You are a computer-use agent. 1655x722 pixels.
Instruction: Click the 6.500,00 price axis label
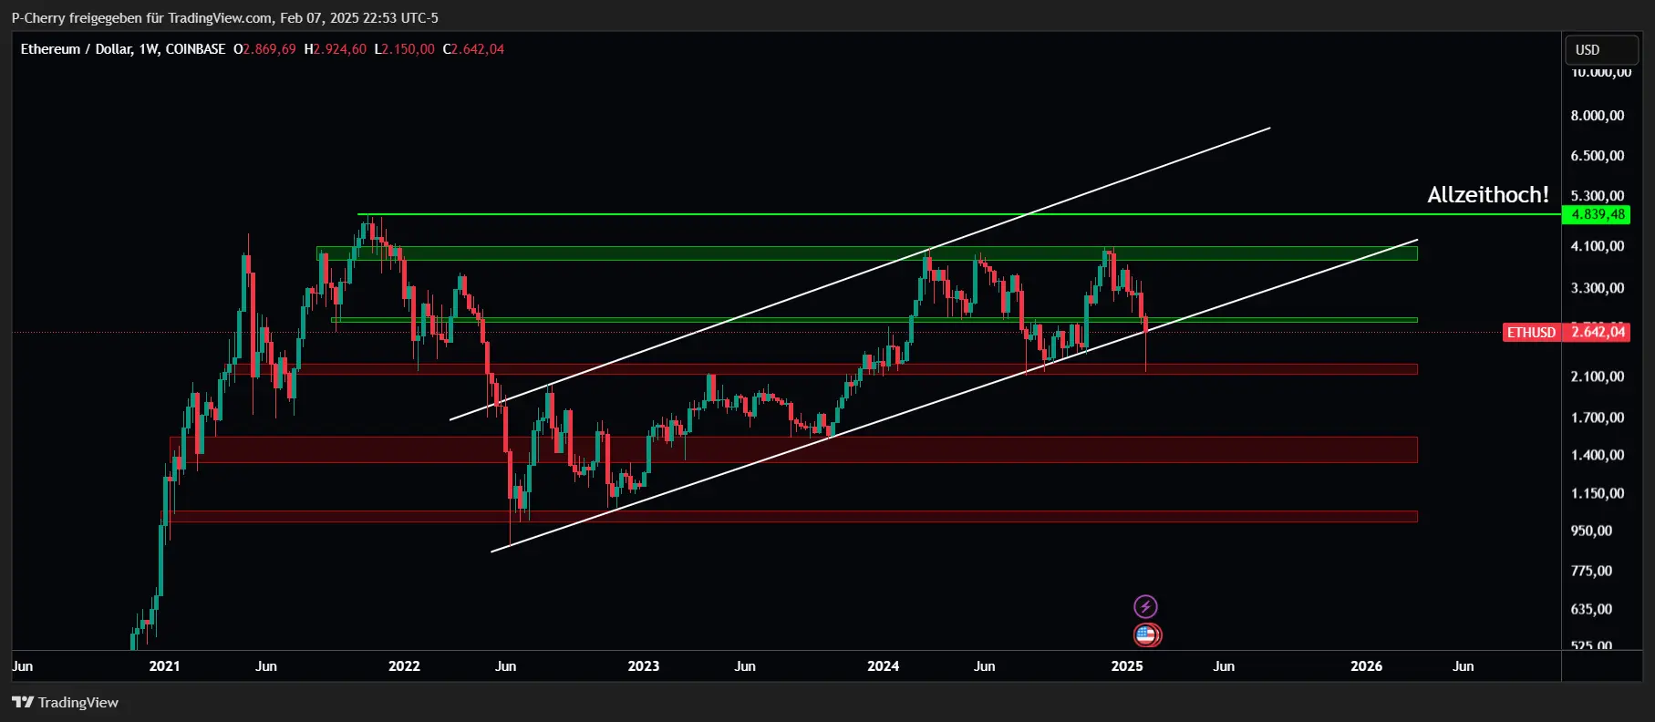click(x=1598, y=156)
